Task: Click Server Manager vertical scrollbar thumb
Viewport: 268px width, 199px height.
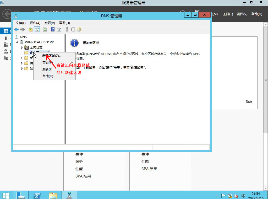Action: click(266, 80)
